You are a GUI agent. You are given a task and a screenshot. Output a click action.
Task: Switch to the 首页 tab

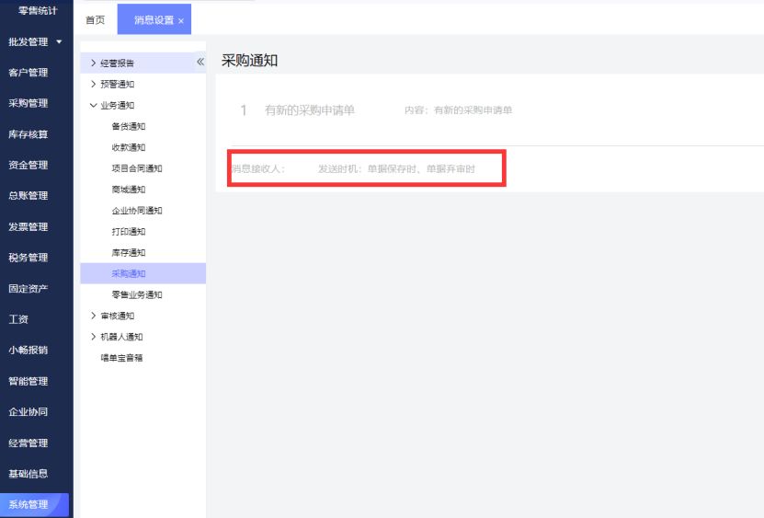tap(95, 20)
